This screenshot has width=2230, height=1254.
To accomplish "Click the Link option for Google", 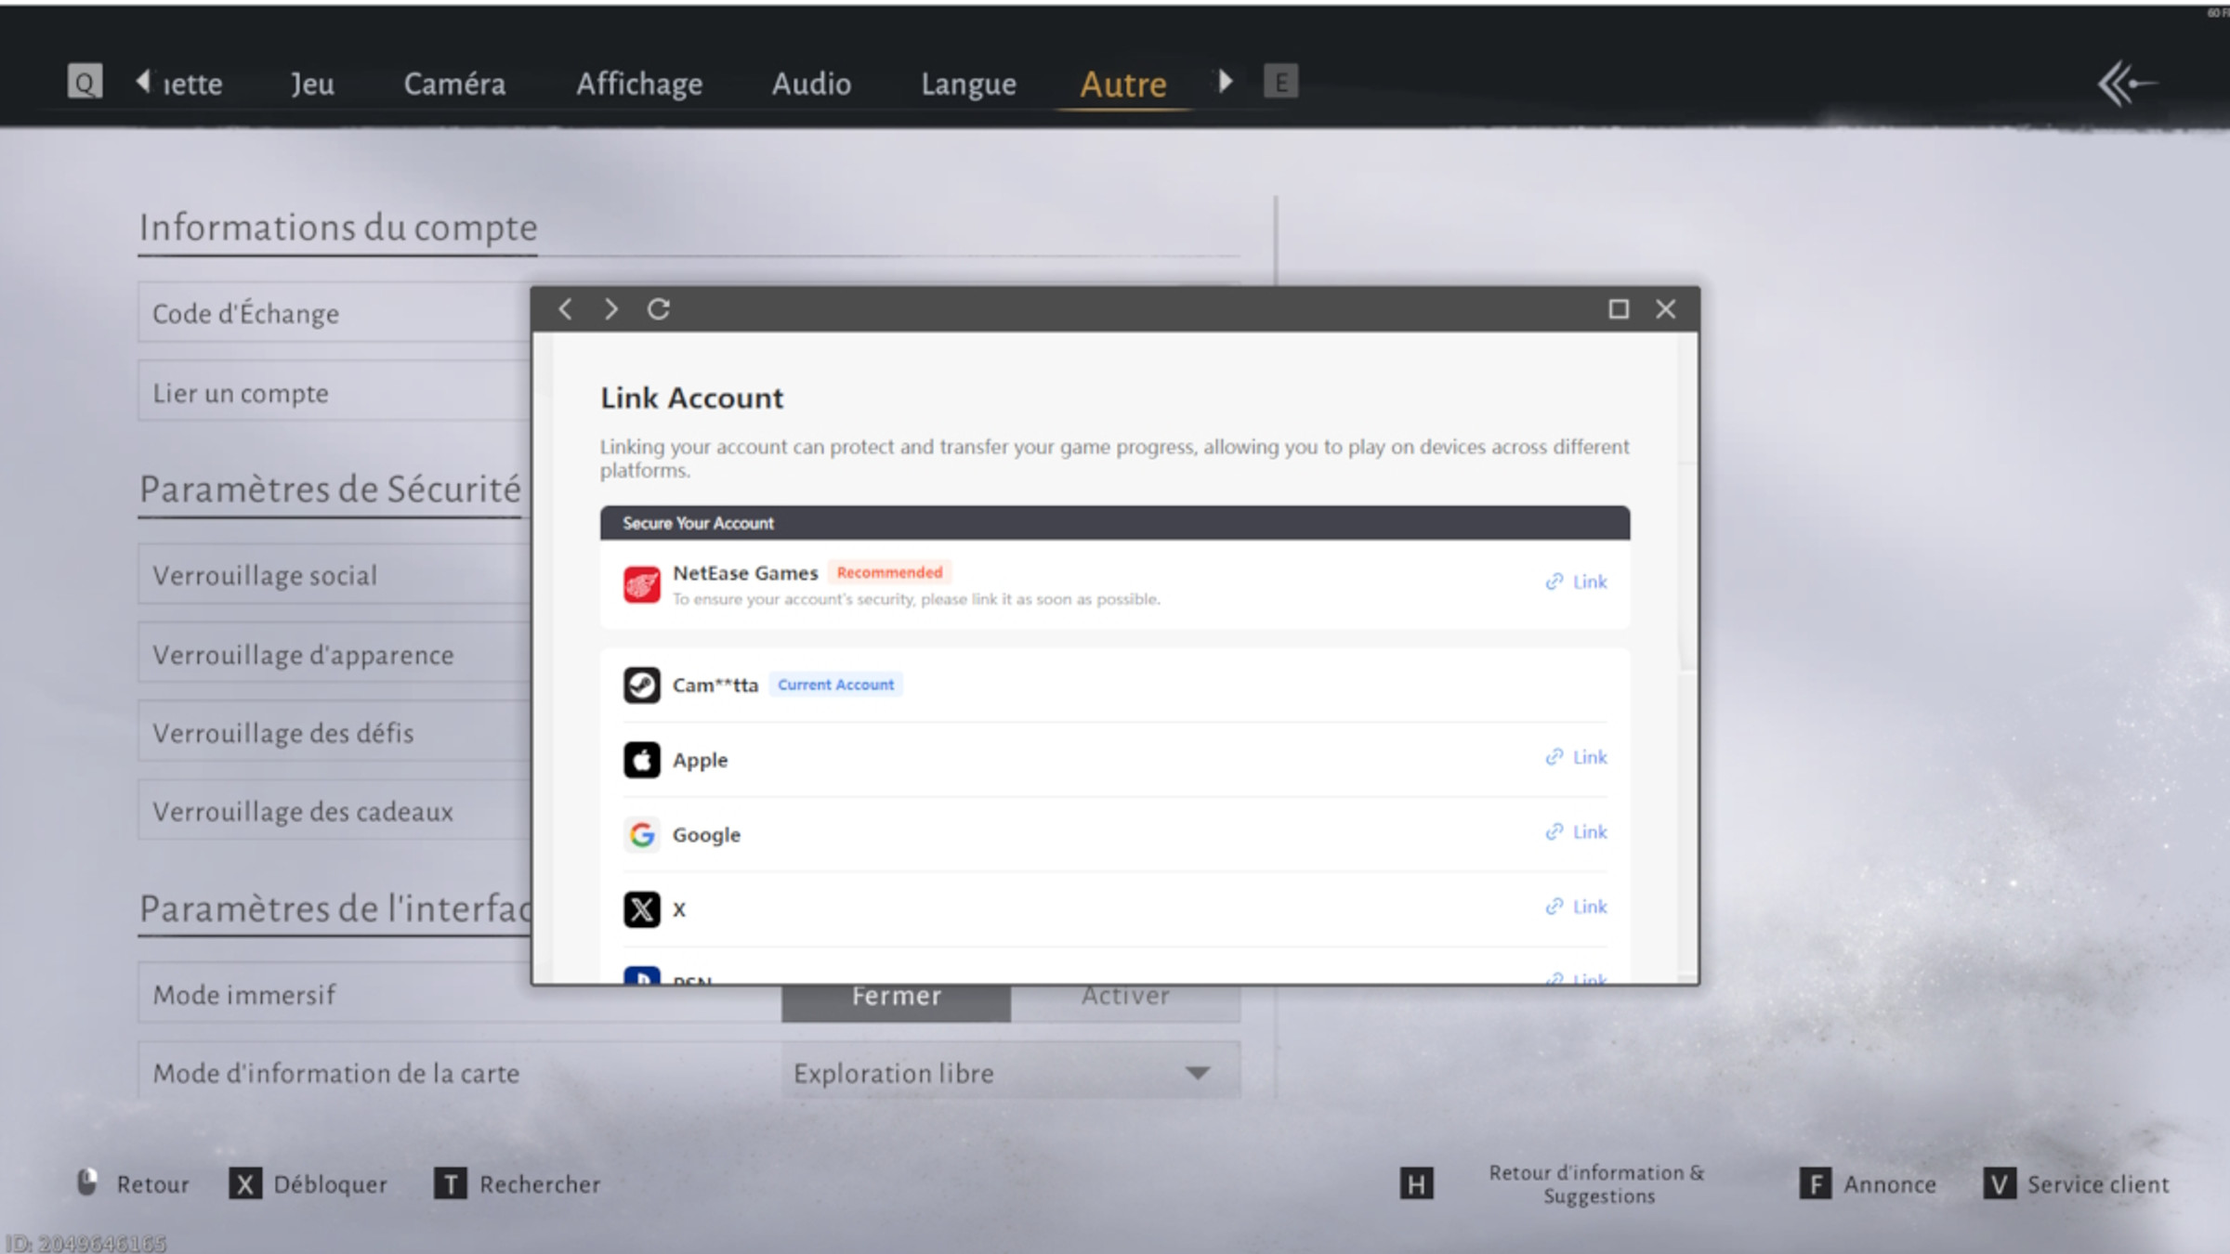I will coord(1576,831).
